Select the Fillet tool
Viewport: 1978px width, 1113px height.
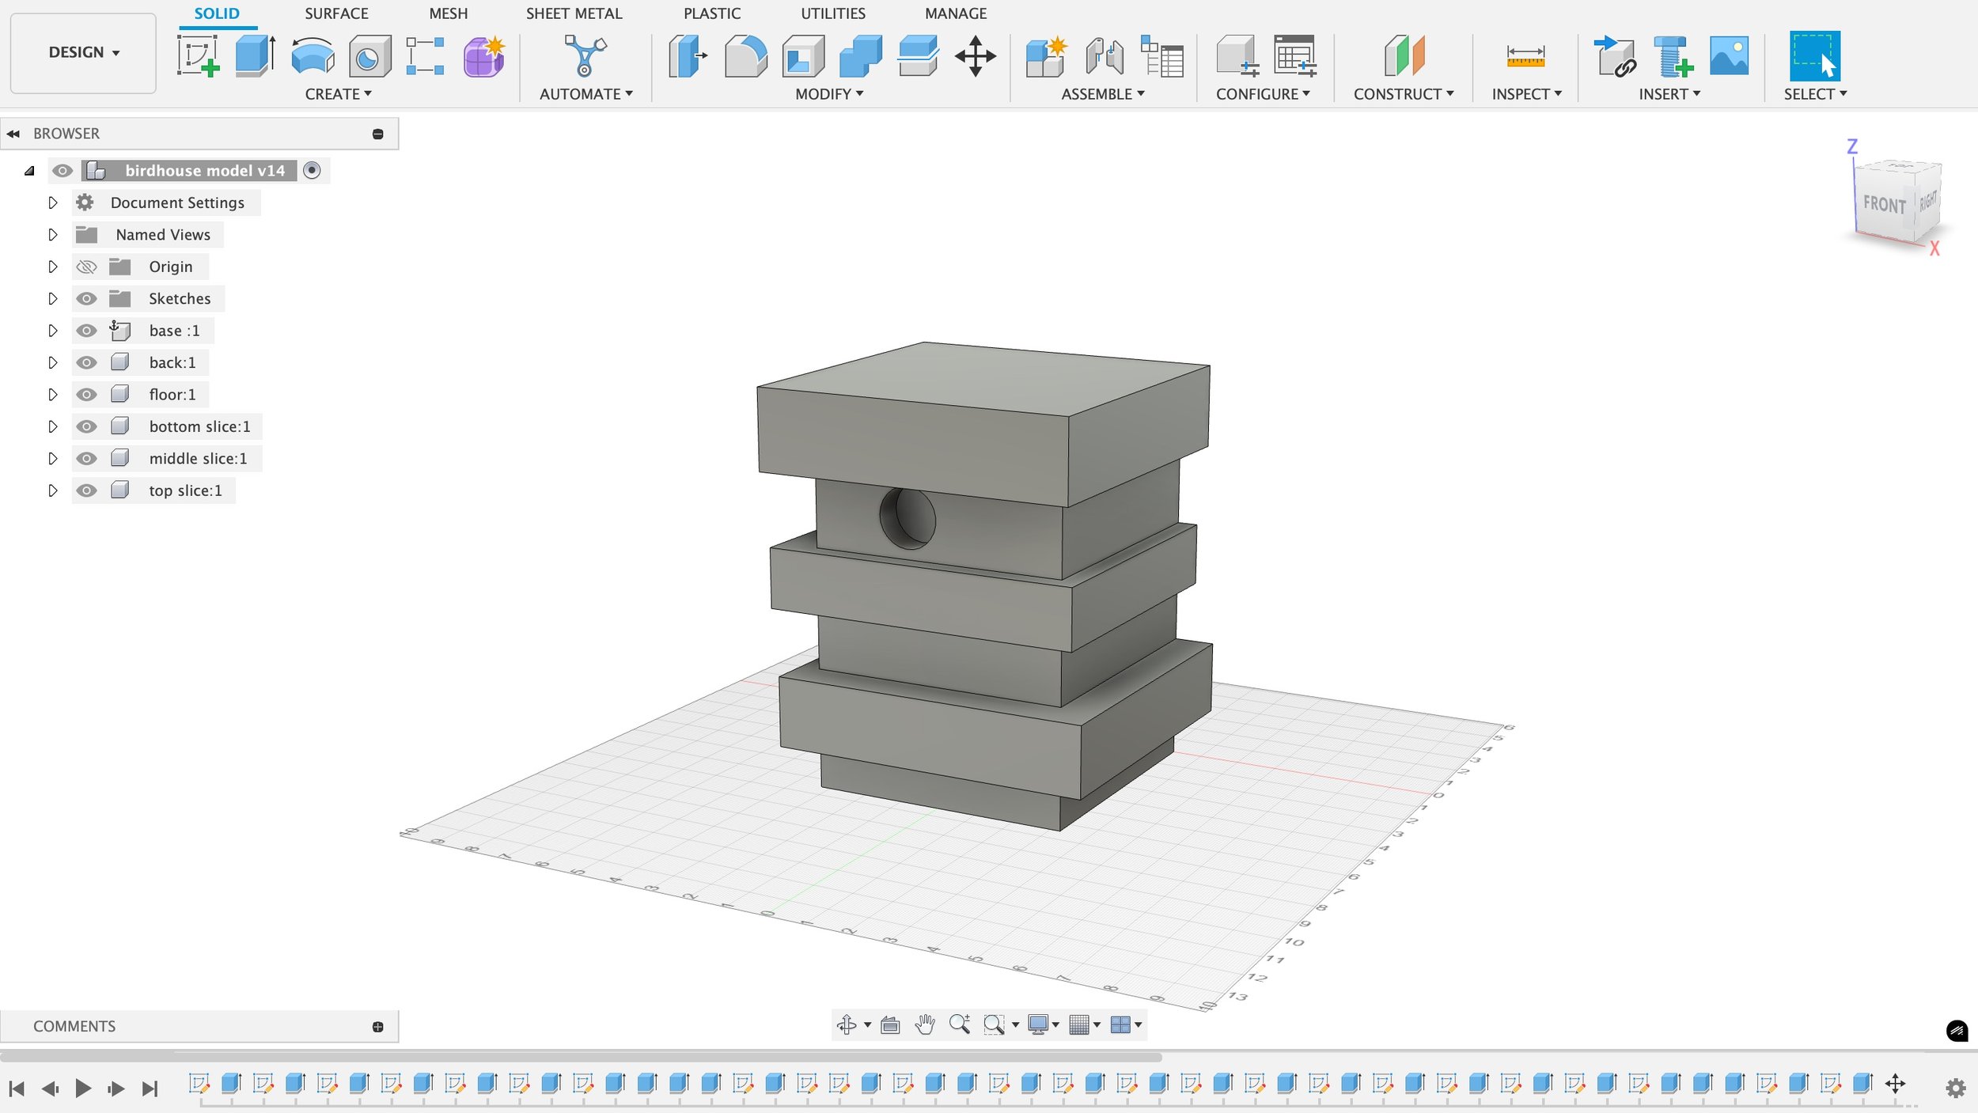coord(745,56)
